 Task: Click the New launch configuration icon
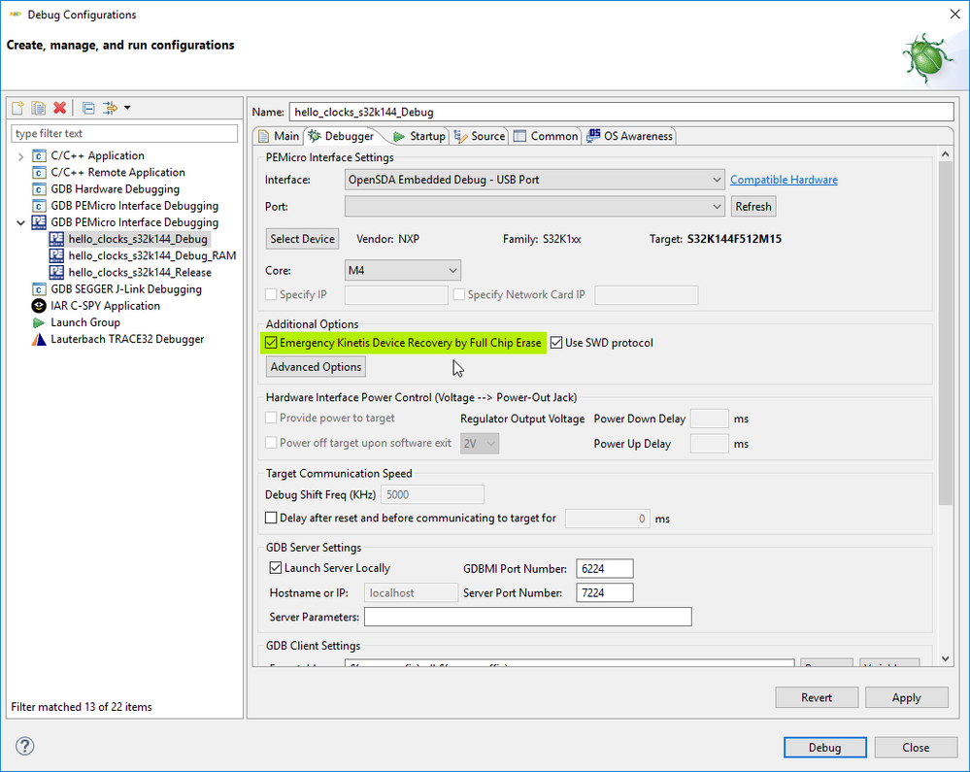pyautogui.click(x=17, y=108)
